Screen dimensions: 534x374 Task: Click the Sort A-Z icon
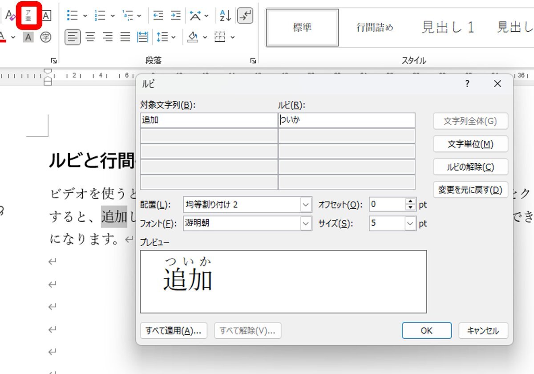226,16
